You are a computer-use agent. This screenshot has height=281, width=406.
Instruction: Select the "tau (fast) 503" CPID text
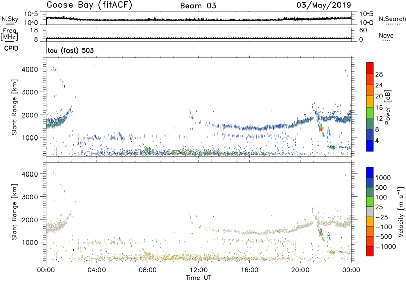(x=71, y=50)
